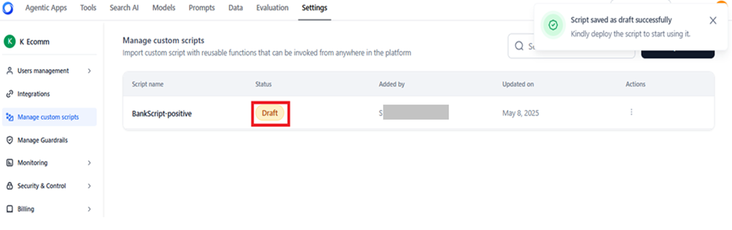Click the Manage Guardrails shield icon
This screenshot has height=230, width=732.
coord(9,140)
